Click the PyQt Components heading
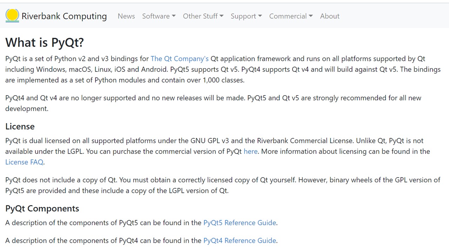This screenshot has width=449, height=252. (42, 208)
